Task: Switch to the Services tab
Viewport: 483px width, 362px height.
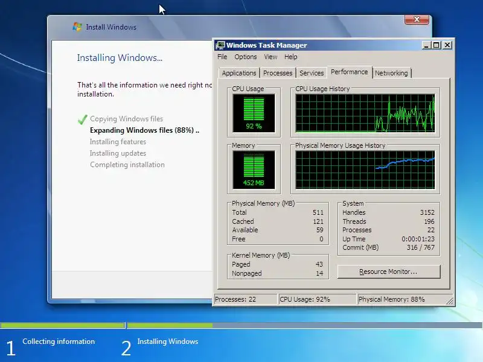Action: tap(312, 73)
